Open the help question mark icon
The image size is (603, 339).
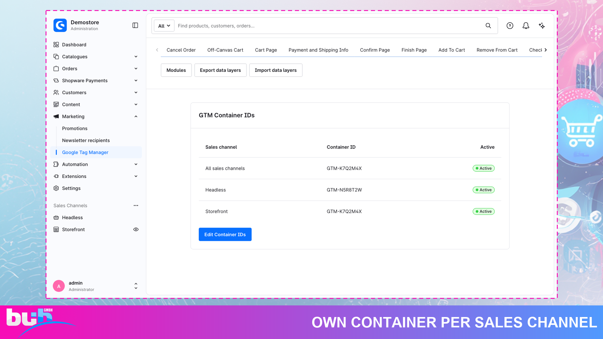tap(510, 26)
